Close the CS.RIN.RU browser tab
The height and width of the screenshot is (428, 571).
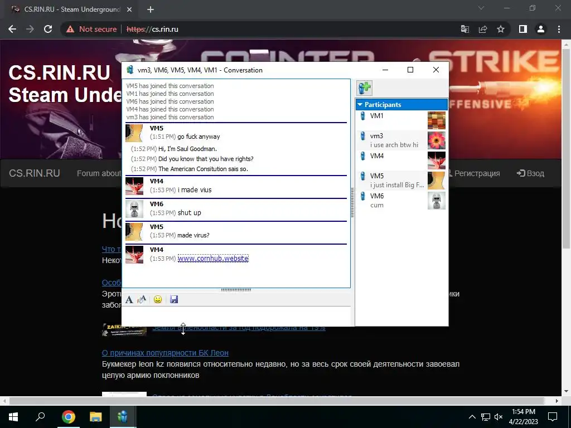(x=129, y=10)
